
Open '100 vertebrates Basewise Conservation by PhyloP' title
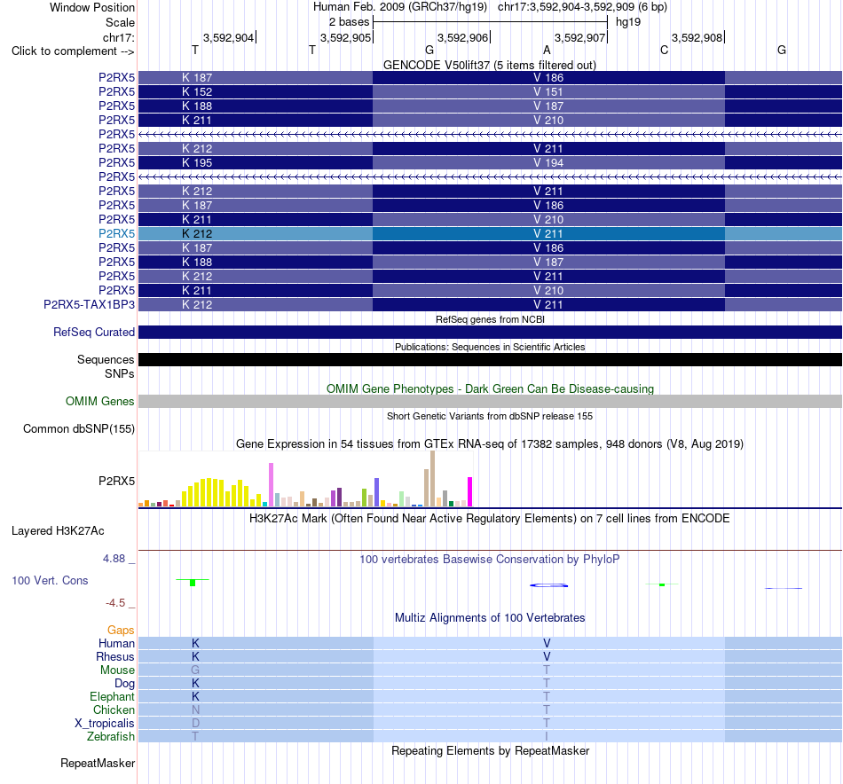click(490, 560)
